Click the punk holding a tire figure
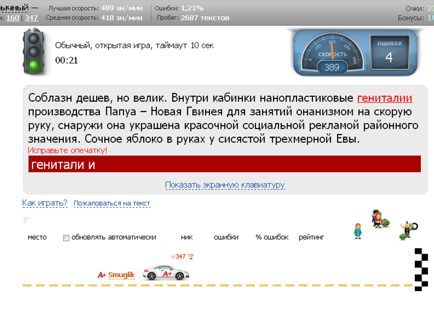434x325 pixels. click(x=409, y=230)
